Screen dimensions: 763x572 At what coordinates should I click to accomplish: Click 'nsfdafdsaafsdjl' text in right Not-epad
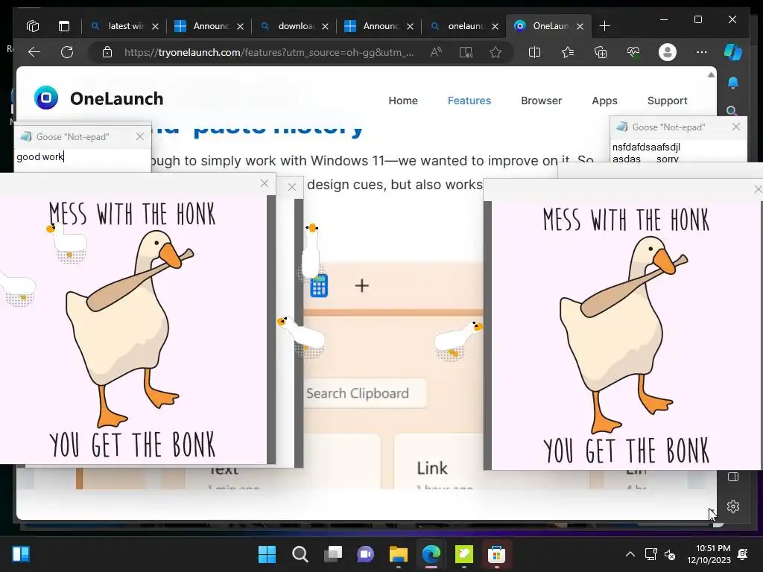pyautogui.click(x=646, y=147)
